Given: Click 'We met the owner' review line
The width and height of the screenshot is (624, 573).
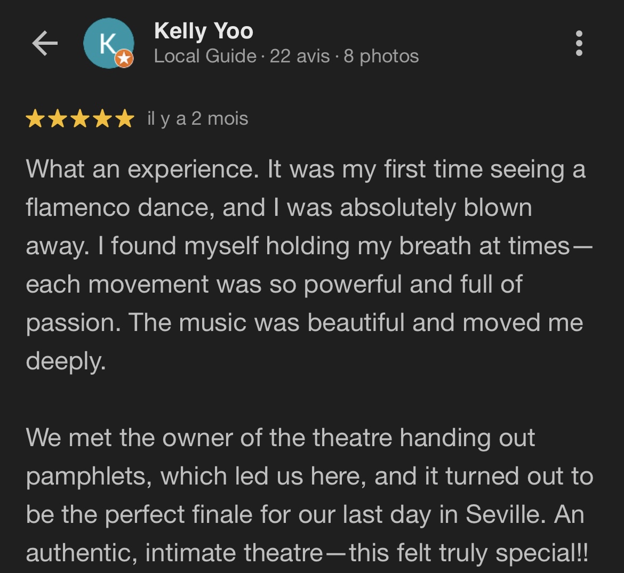Looking at the screenshot, I should click(x=136, y=438).
